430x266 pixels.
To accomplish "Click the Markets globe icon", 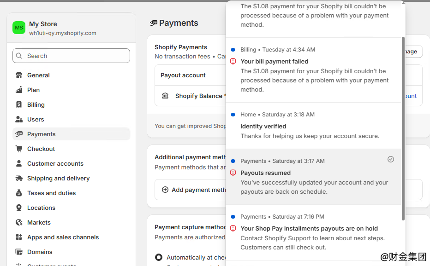I will [x=19, y=222].
